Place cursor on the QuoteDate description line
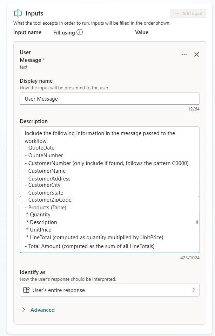 pos(41,148)
